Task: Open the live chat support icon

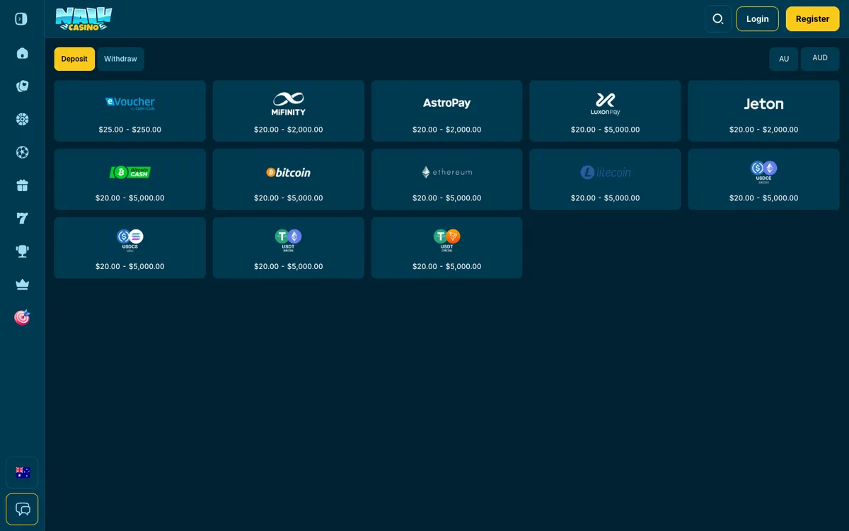Action: tap(22, 509)
